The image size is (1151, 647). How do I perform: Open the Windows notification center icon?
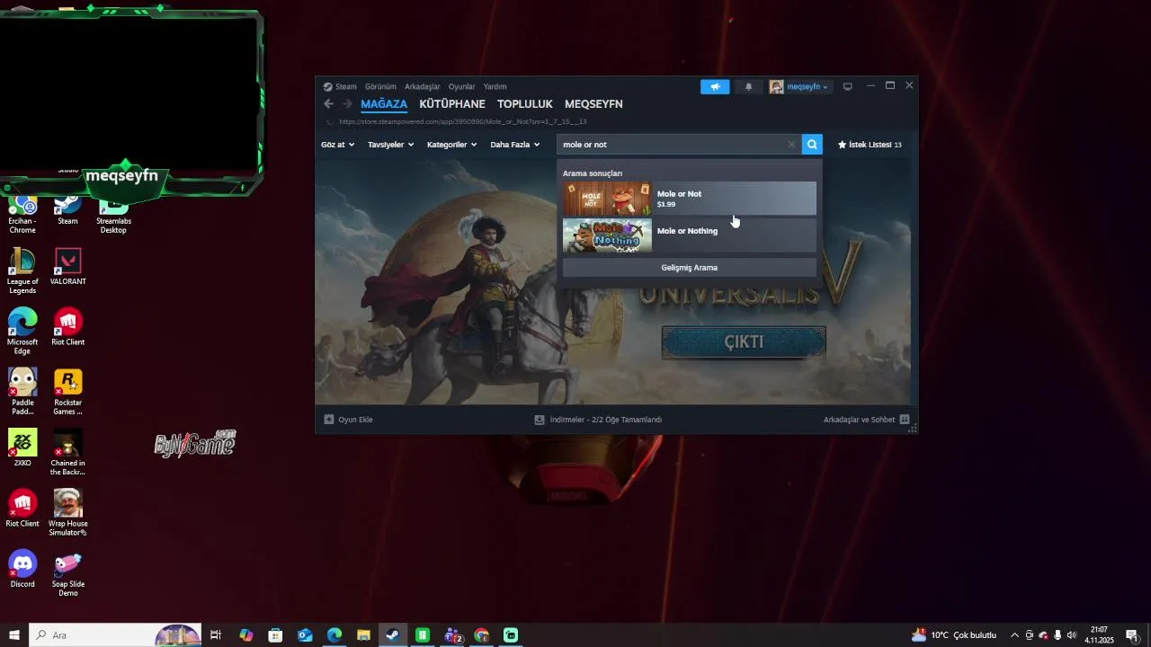[x=1132, y=635]
